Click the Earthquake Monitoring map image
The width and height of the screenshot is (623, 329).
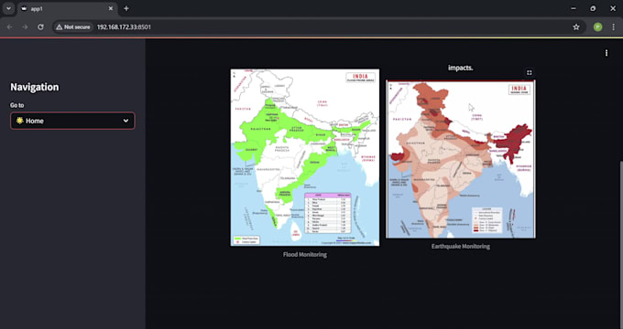pos(461,159)
